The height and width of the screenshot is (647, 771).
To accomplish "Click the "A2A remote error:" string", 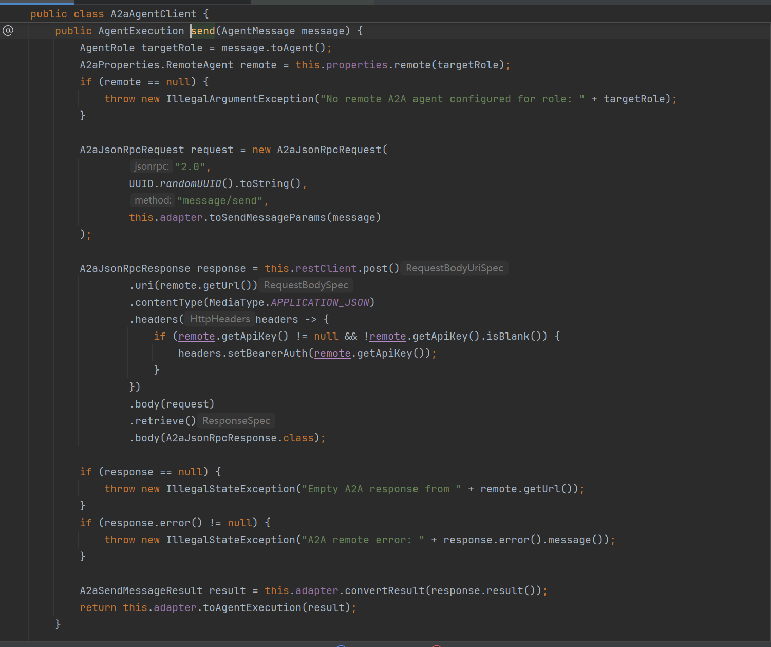I will 363,540.
